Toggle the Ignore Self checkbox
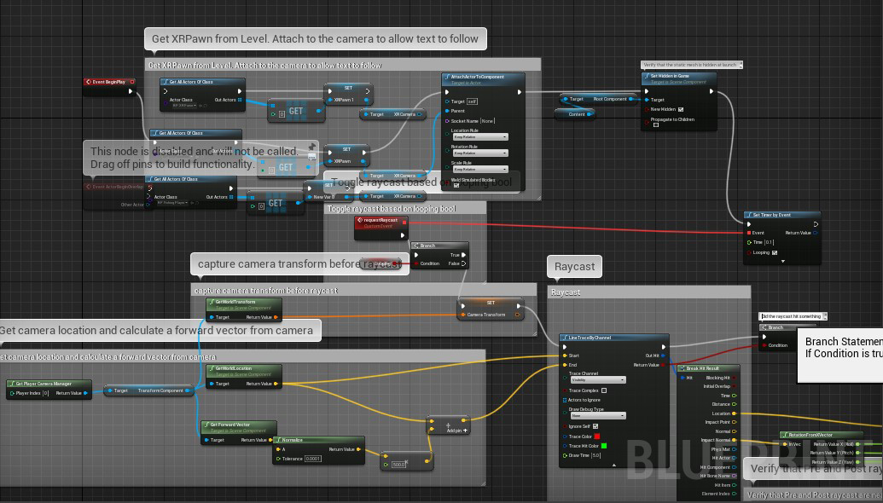Screen dimensions: 883x503 point(595,426)
